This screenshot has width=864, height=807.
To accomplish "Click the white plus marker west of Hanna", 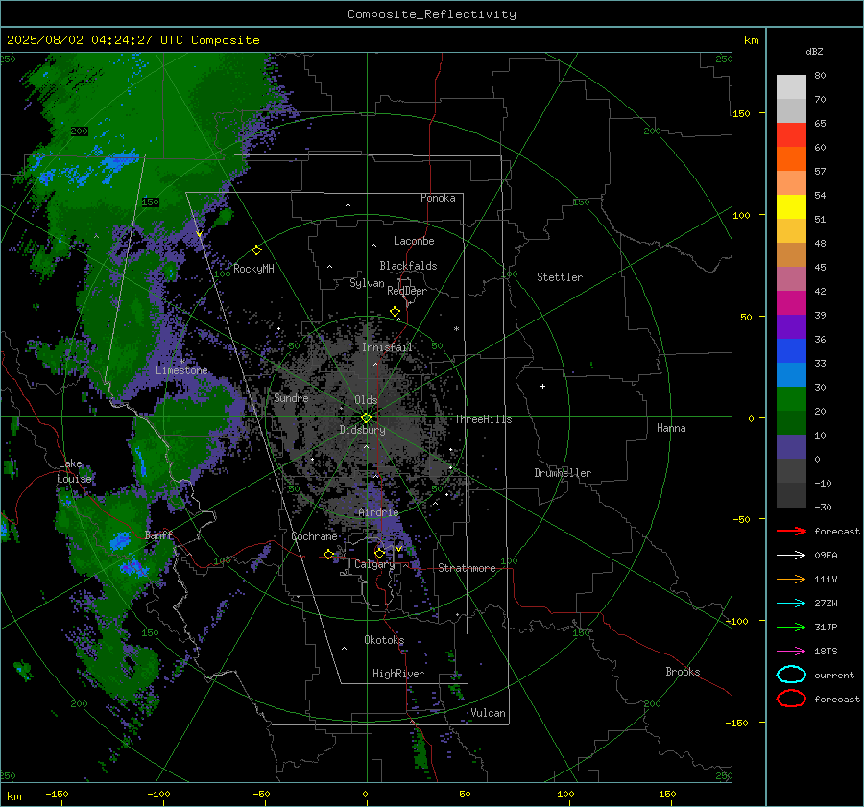I will (542, 386).
